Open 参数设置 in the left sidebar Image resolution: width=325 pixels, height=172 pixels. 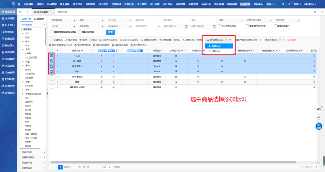pos(8,52)
